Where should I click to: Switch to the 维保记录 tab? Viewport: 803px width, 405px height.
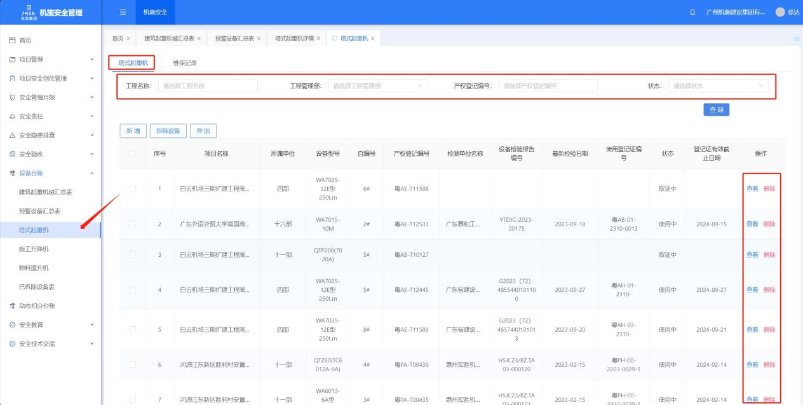click(x=185, y=63)
